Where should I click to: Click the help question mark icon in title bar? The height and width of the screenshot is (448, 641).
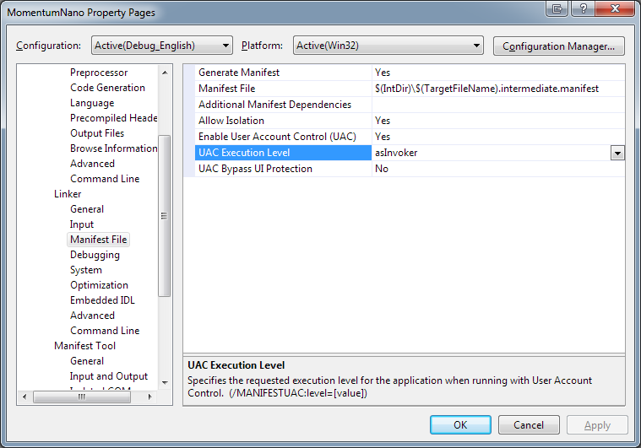(x=583, y=8)
